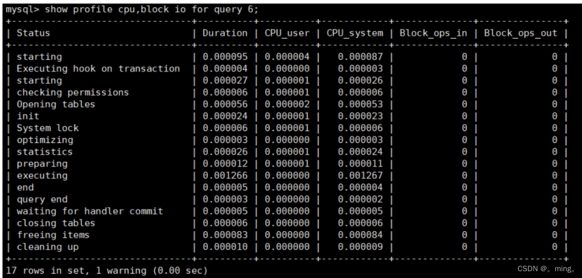Click duration value 0.000083
582x278 pixels.
pyautogui.click(x=225, y=235)
